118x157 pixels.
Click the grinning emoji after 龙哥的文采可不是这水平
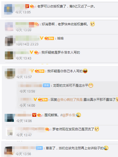point(91,85)
